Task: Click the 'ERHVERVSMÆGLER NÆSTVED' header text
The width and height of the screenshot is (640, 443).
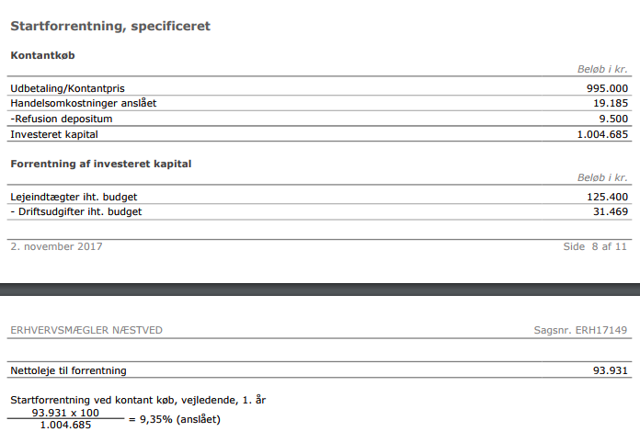Action: [x=88, y=330]
